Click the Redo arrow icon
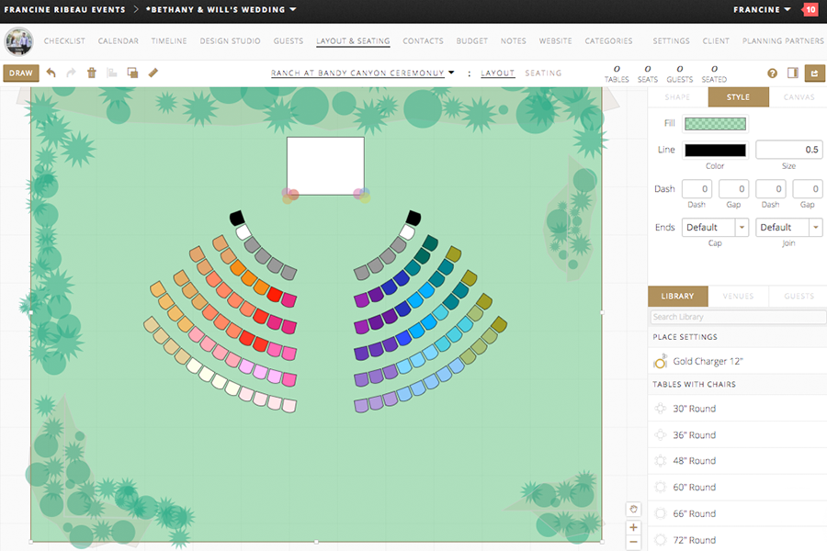This screenshot has width=827, height=551. pos(72,72)
